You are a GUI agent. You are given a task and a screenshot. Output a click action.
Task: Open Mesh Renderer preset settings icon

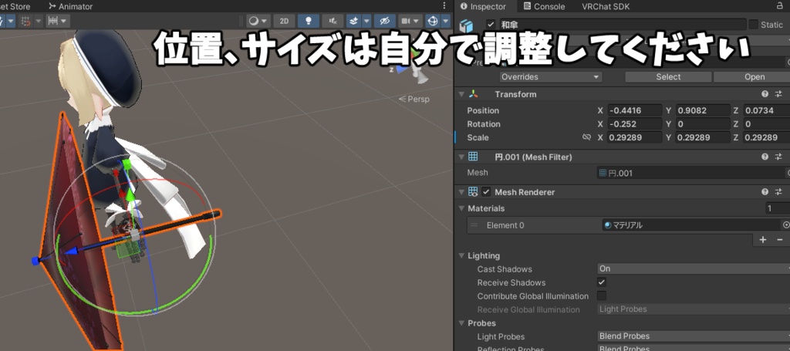click(x=779, y=192)
